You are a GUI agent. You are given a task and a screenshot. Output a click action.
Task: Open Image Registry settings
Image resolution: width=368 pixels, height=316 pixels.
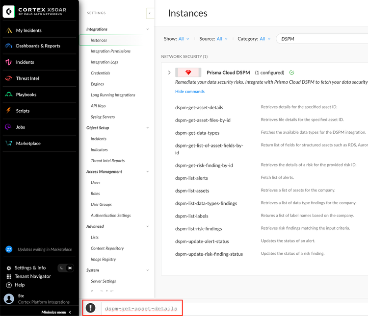[x=103, y=260]
